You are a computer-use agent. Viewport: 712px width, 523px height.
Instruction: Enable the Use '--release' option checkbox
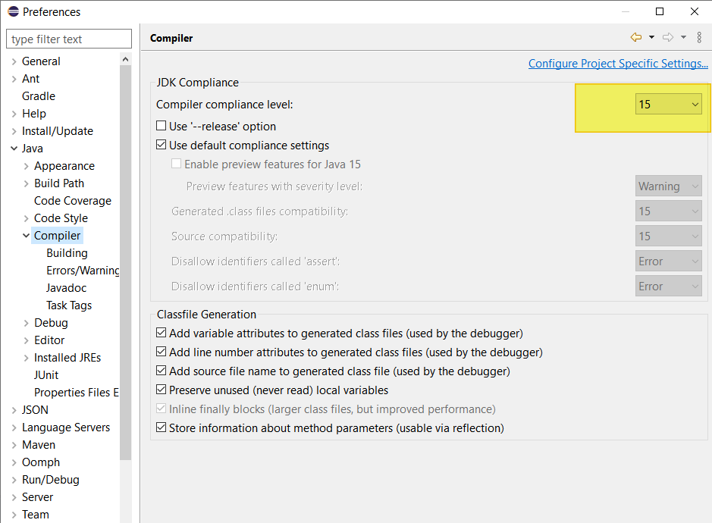(162, 126)
